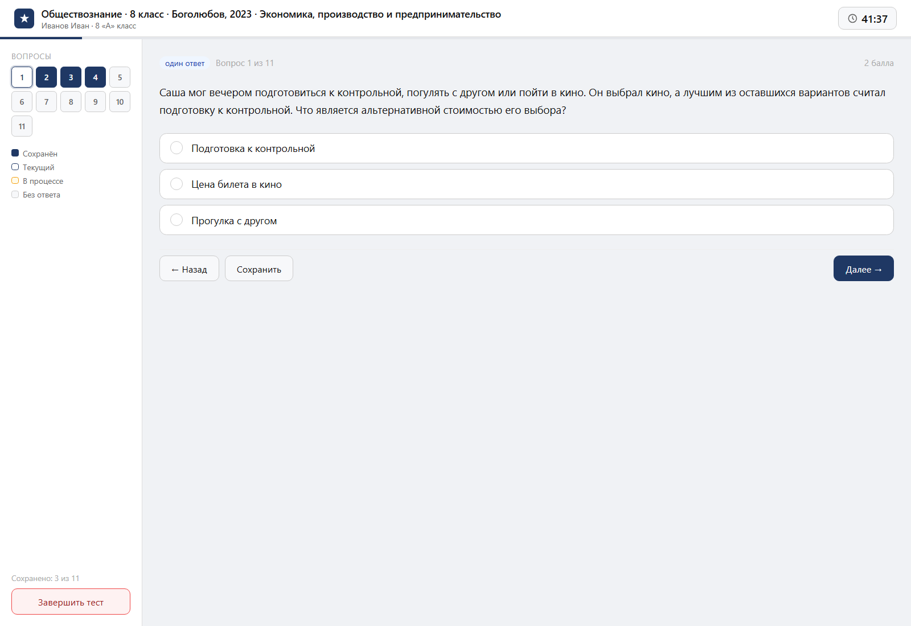911x626 pixels.
Task: Click 'В процессе' legend entry
Action: click(x=38, y=181)
